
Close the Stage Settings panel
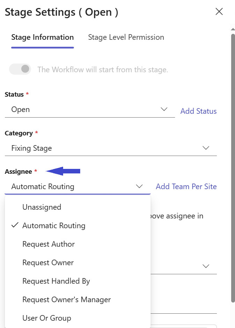click(x=219, y=12)
